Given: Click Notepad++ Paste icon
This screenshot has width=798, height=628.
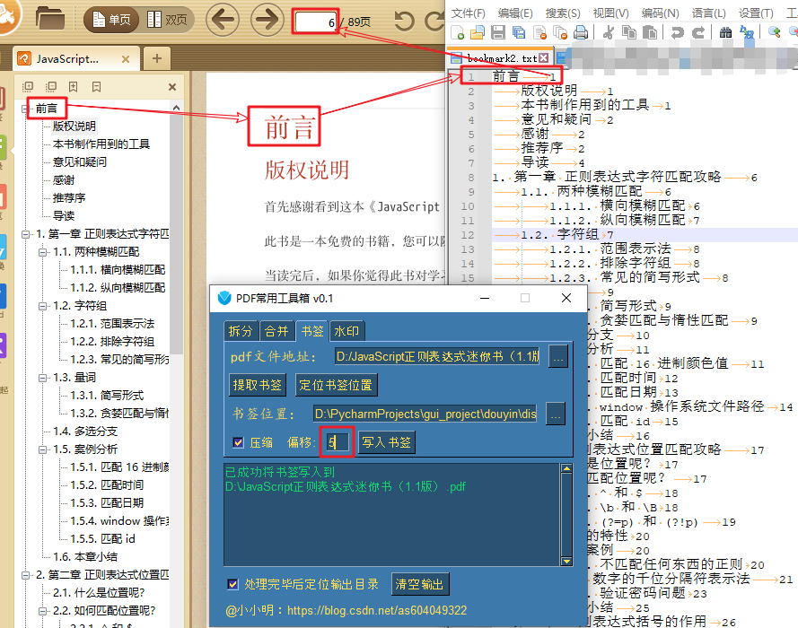Looking at the screenshot, I should point(650,32).
